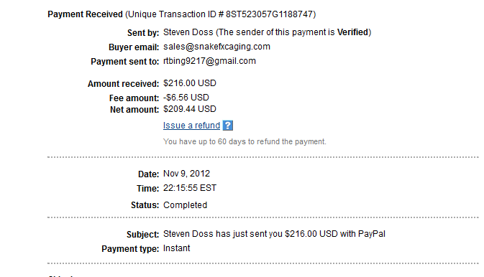Click the time 22:15:55 EST
The height and width of the screenshot is (277, 484).
click(190, 188)
